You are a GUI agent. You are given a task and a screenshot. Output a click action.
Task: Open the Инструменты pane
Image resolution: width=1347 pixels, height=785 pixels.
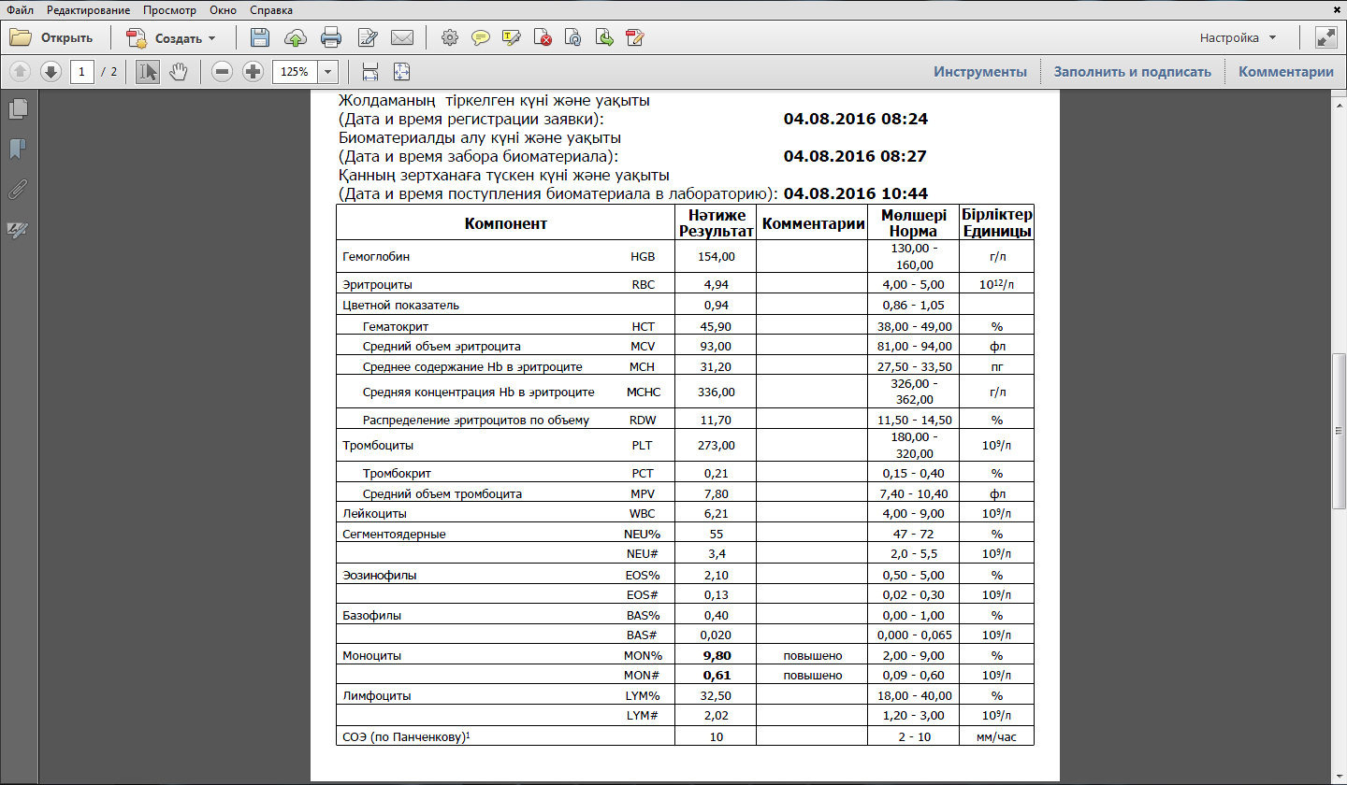[x=979, y=72]
